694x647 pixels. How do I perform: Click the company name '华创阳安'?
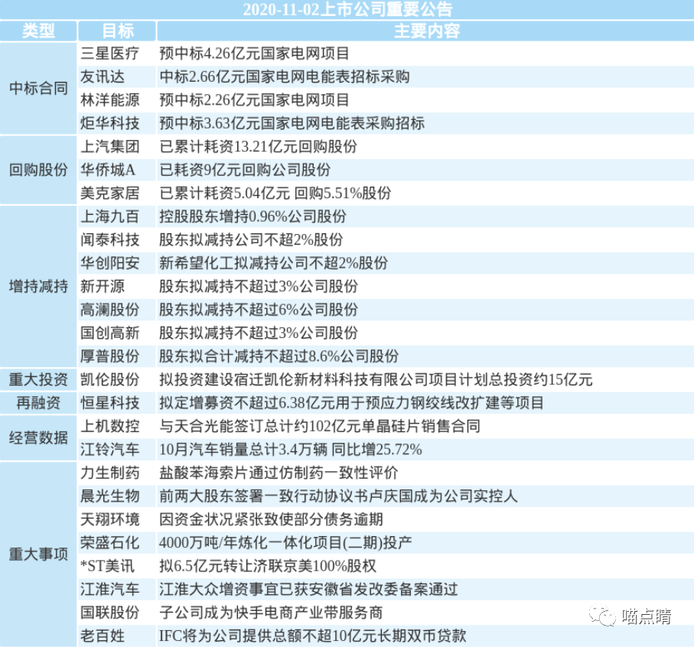pos(109,262)
